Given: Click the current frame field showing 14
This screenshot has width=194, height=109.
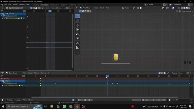Looking at the screenshot, I should tap(136, 100).
